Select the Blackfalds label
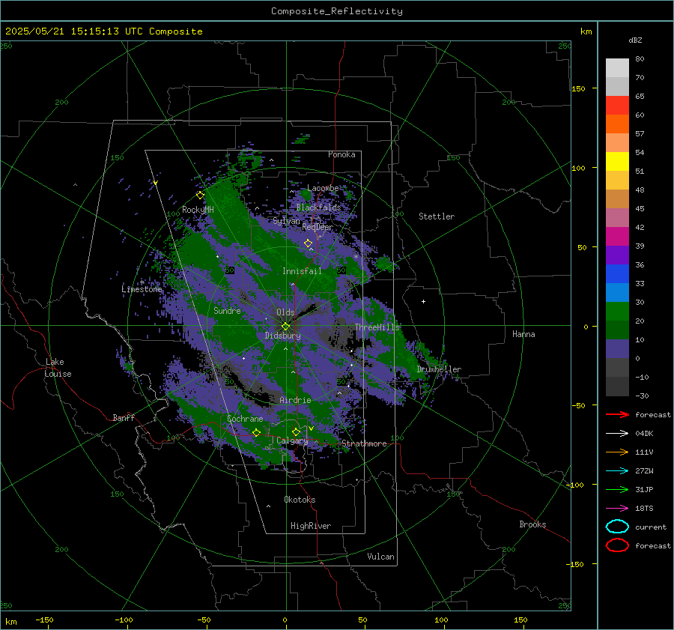Screen dimensions: 674x630 318,208
